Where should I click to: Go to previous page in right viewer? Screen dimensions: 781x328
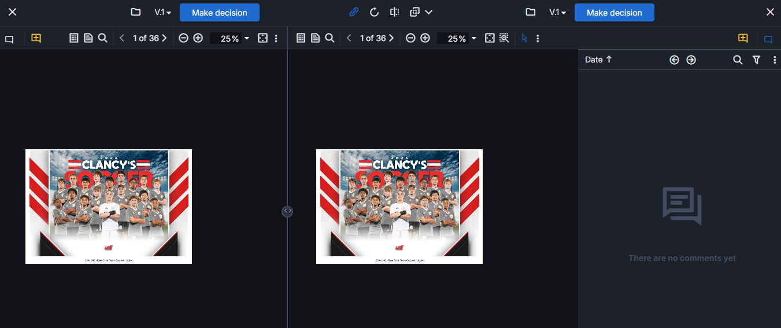pyautogui.click(x=349, y=38)
